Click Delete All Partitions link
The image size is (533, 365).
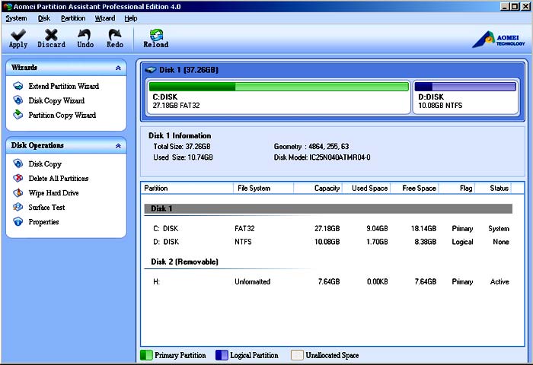click(58, 179)
